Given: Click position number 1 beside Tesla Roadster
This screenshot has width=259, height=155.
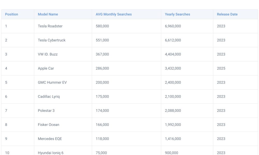Looking at the screenshot, I should 6,26.
